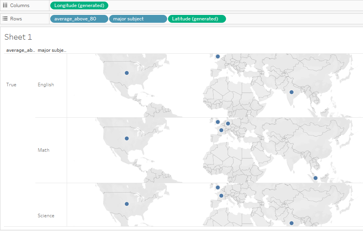Select the France mark in Science map
This screenshot has width=363, height=231.
tap(221, 196)
